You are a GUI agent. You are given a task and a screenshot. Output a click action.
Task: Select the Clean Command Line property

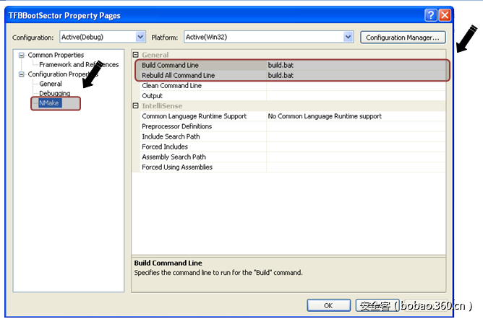pyautogui.click(x=171, y=85)
